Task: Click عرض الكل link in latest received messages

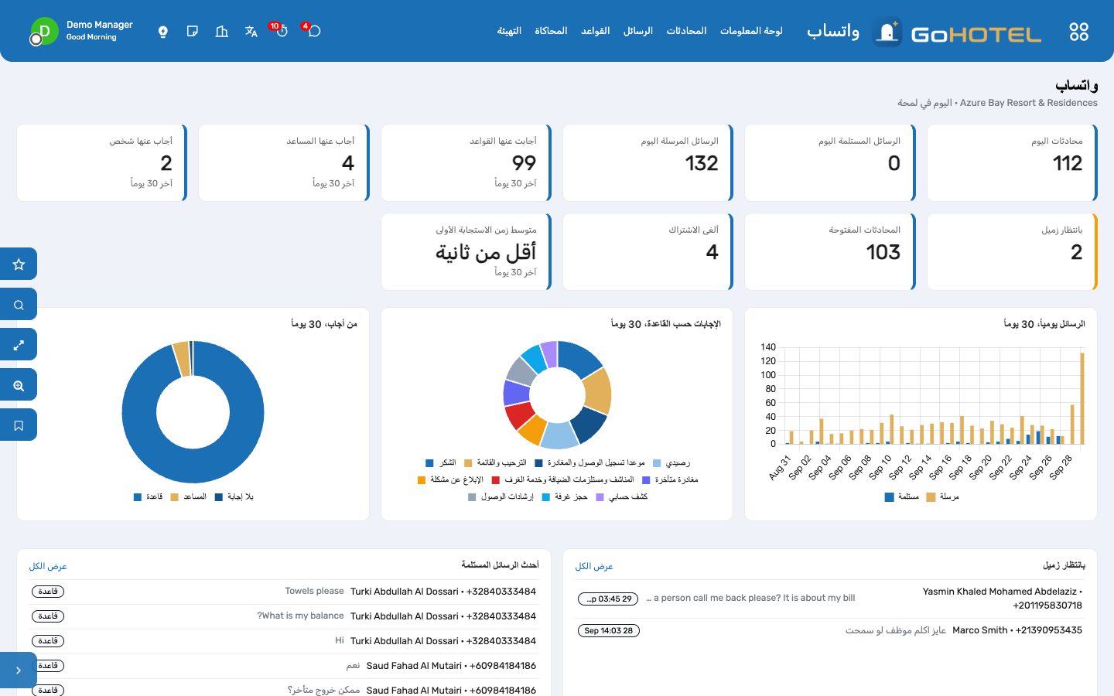Action: (x=48, y=567)
